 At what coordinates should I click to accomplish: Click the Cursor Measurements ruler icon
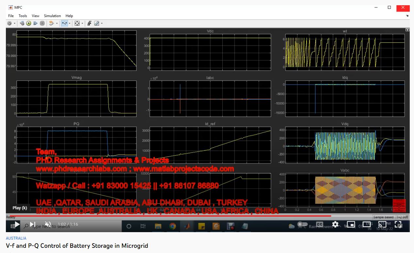[x=96, y=23]
